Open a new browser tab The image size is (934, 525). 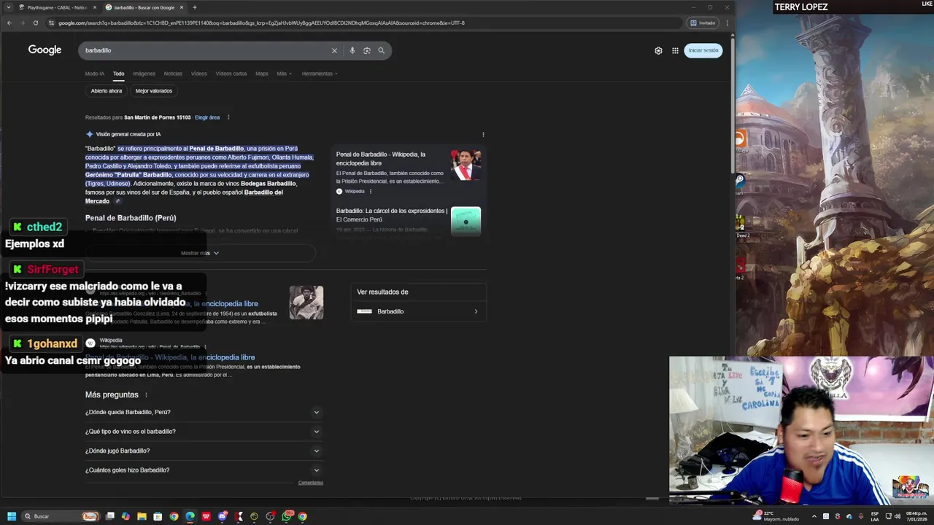click(x=194, y=7)
